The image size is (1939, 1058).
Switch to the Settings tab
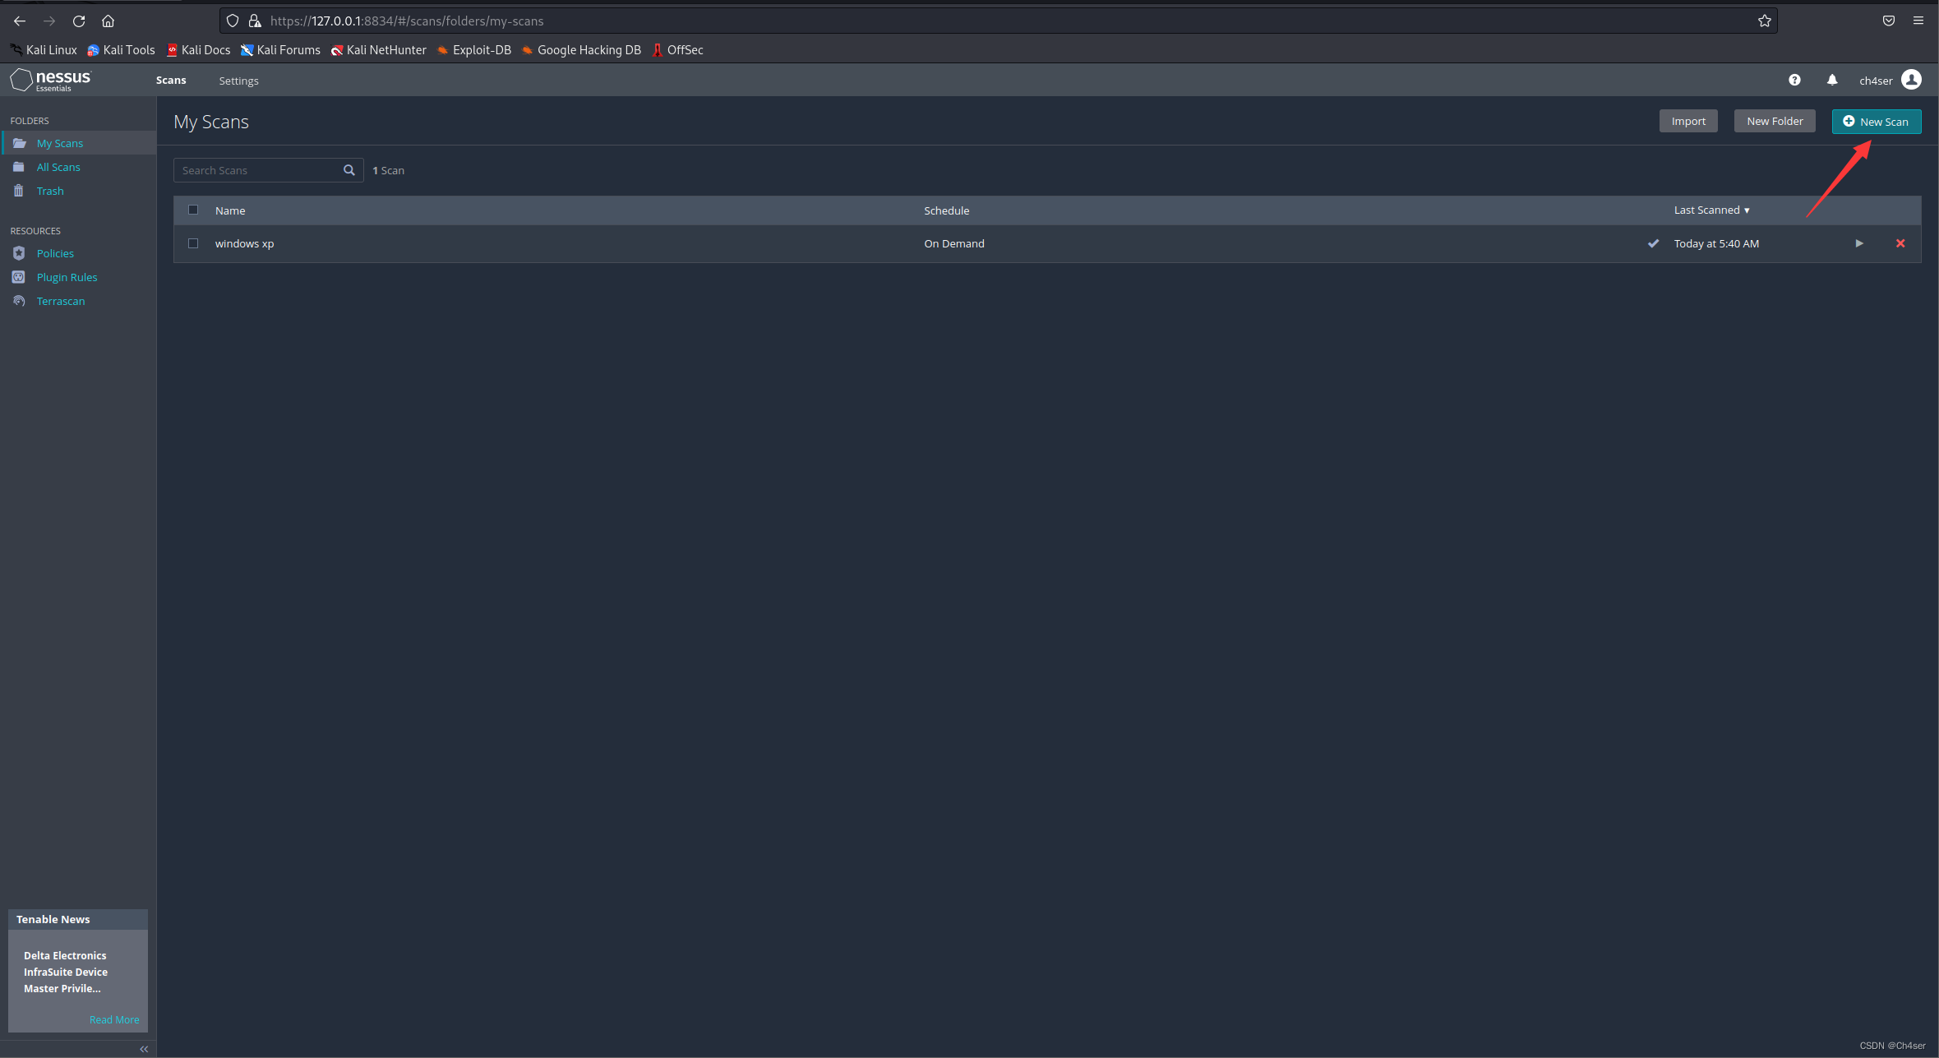point(238,81)
